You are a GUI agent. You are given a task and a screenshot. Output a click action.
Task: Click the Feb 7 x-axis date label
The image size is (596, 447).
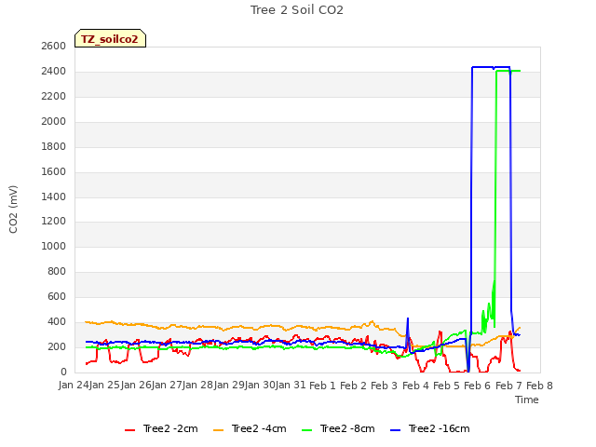click(x=508, y=386)
